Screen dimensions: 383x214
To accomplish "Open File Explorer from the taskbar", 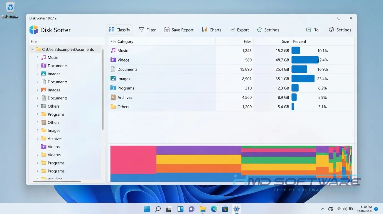I will click(203, 209).
